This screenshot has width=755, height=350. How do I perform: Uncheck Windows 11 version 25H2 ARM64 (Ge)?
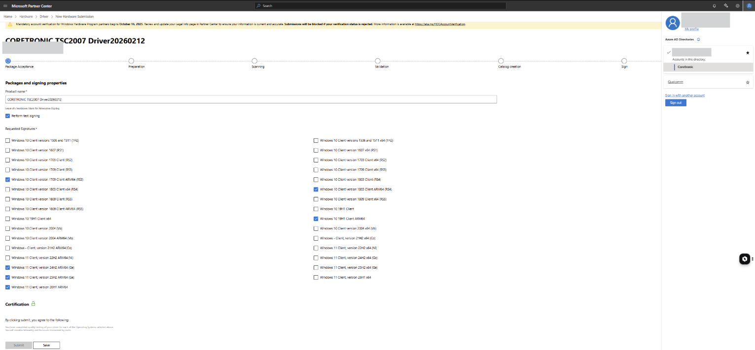tap(7, 277)
